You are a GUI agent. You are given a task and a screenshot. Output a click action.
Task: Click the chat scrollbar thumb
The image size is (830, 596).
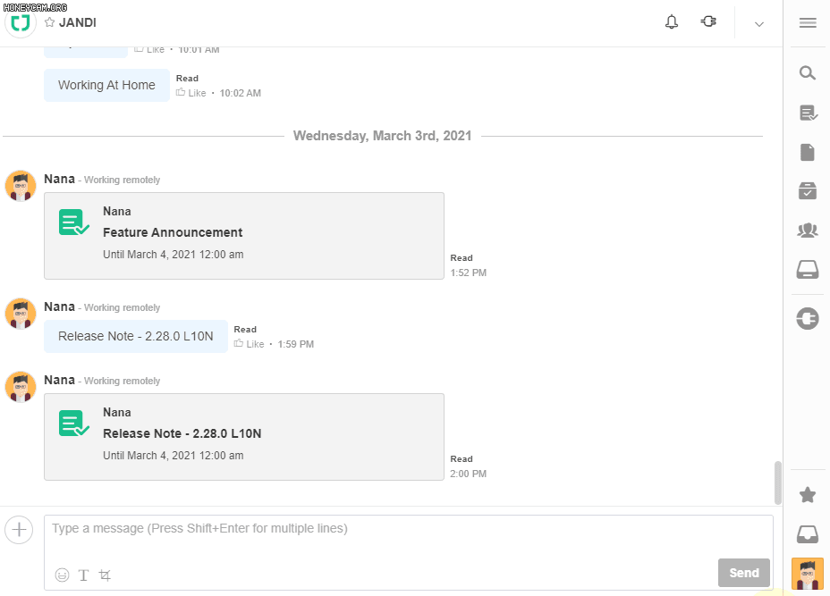click(777, 483)
